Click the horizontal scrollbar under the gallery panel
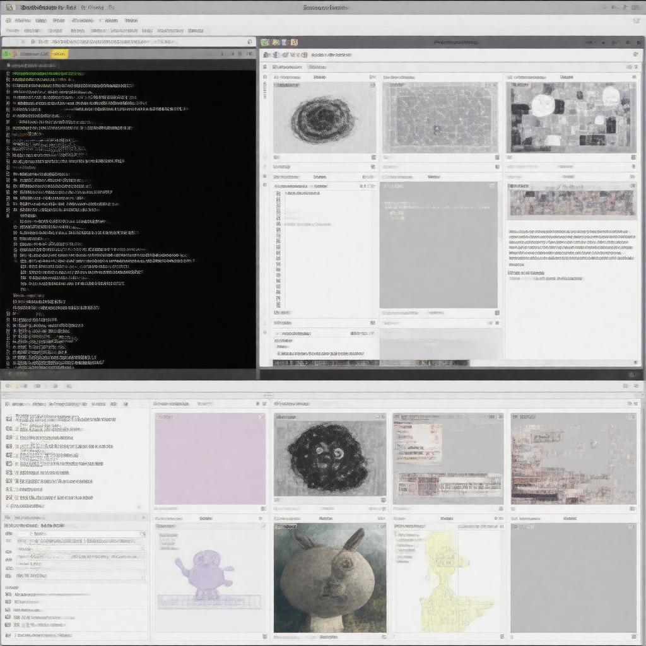The width and height of the screenshot is (646, 646). tap(371, 363)
